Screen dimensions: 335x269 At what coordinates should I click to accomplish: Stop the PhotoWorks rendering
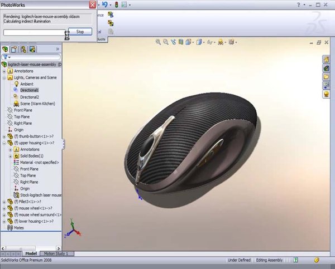coord(80,32)
